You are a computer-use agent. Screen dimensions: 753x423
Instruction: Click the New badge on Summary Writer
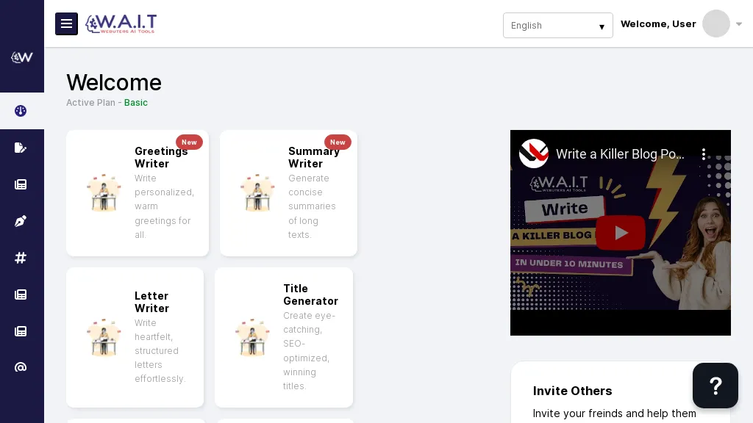pyautogui.click(x=338, y=142)
